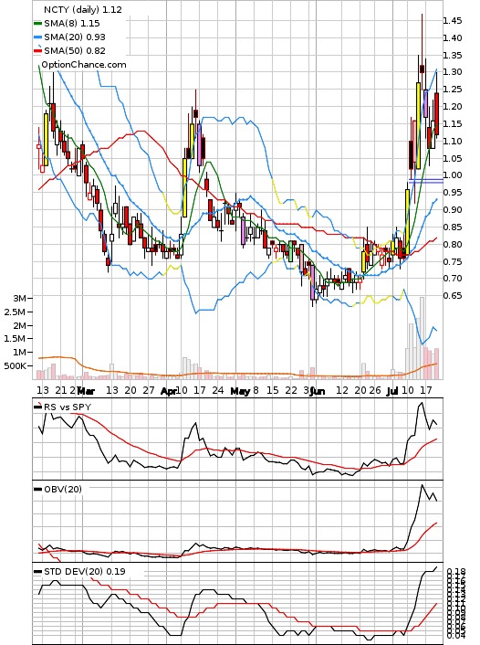Click the SMA(20) 0.93 legend label
This screenshot has width=480, height=645.
tap(75, 37)
